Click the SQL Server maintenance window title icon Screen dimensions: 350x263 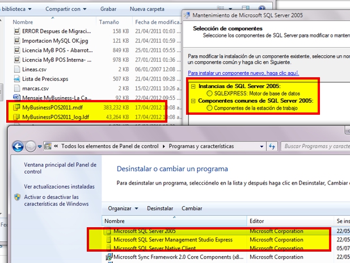point(187,15)
